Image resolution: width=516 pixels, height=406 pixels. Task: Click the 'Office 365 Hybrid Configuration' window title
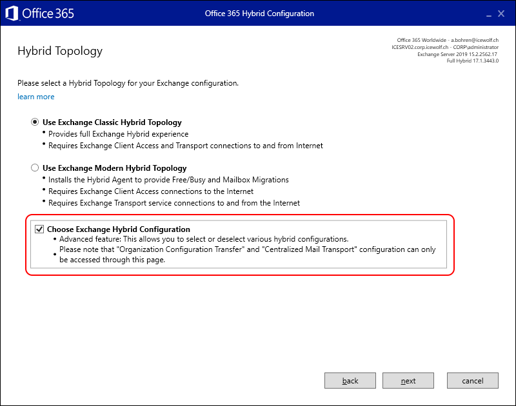(259, 14)
